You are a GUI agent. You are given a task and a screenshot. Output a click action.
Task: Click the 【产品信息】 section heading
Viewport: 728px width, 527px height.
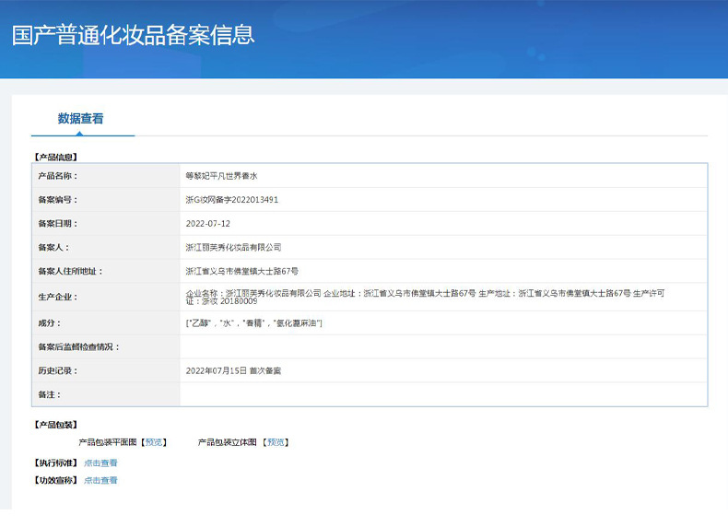pos(55,158)
